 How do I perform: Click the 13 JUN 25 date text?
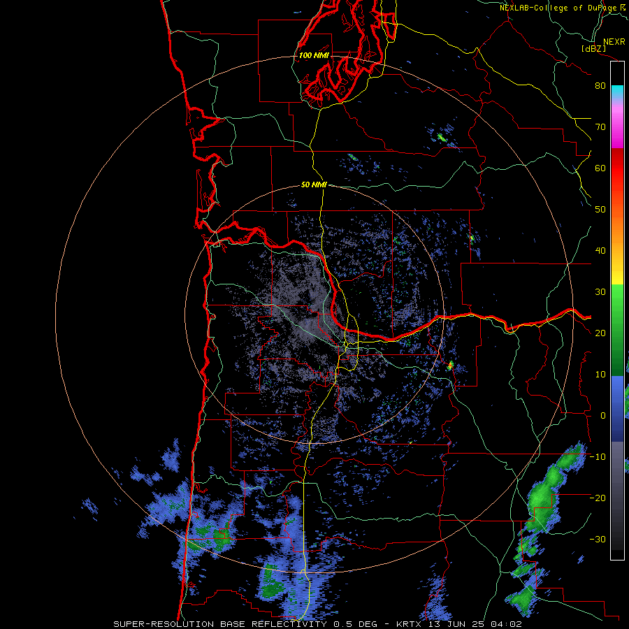pyautogui.click(x=456, y=624)
